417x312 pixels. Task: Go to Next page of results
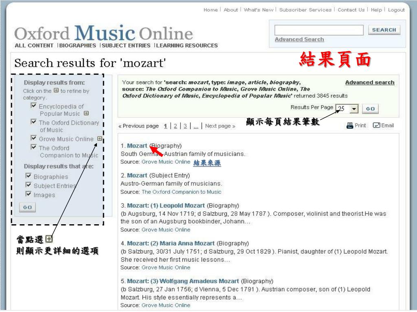pos(220,126)
